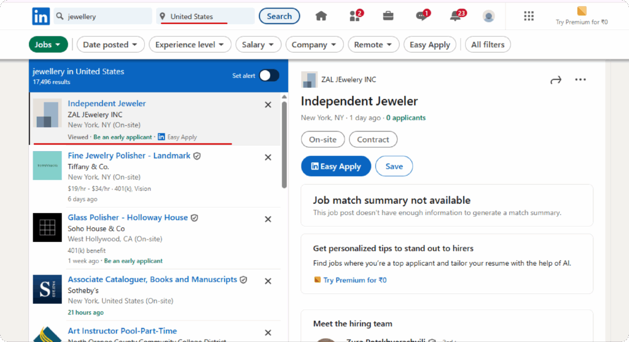
Task: Focus the United States location field
Action: [205, 17]
